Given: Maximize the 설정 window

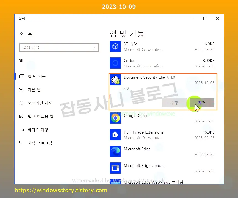Looking at the screenshot, I should tap(205, 19).
